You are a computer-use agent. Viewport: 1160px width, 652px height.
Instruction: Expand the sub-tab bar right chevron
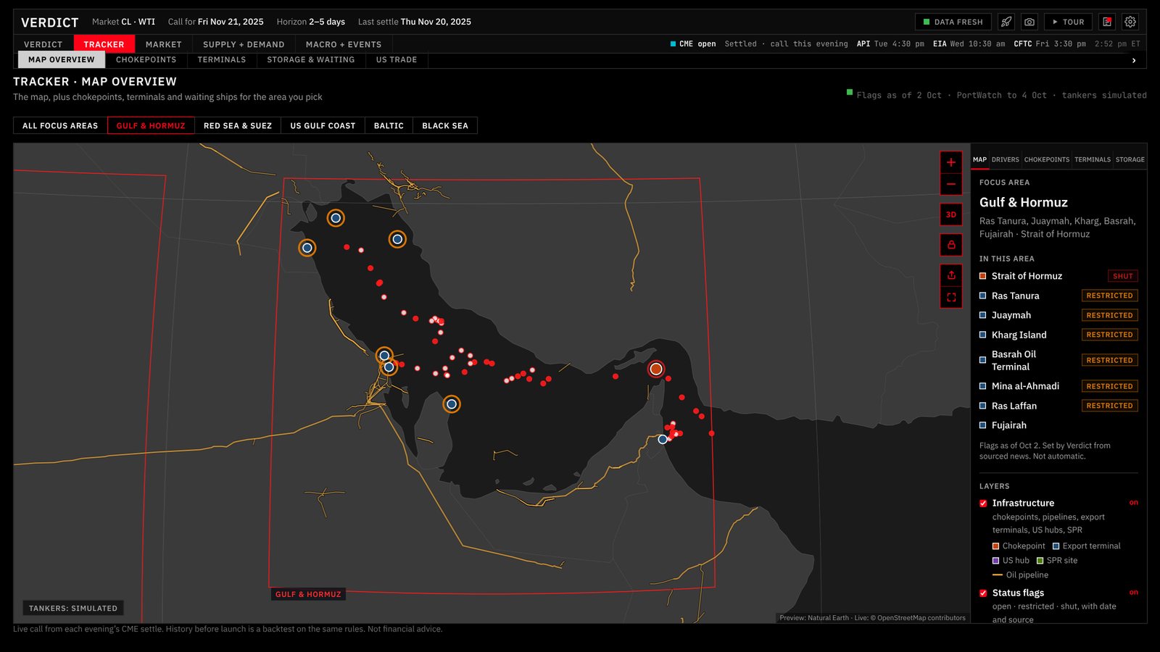[1134, 60]
